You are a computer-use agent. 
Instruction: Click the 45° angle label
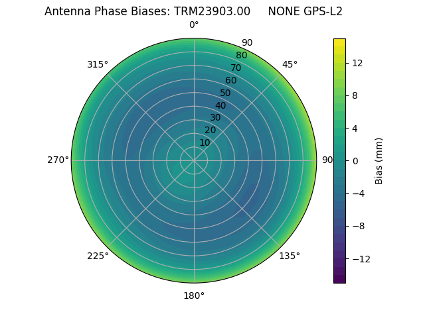point(290,64)
